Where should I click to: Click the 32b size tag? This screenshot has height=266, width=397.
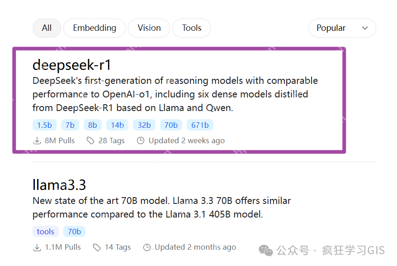pos(144,125)
